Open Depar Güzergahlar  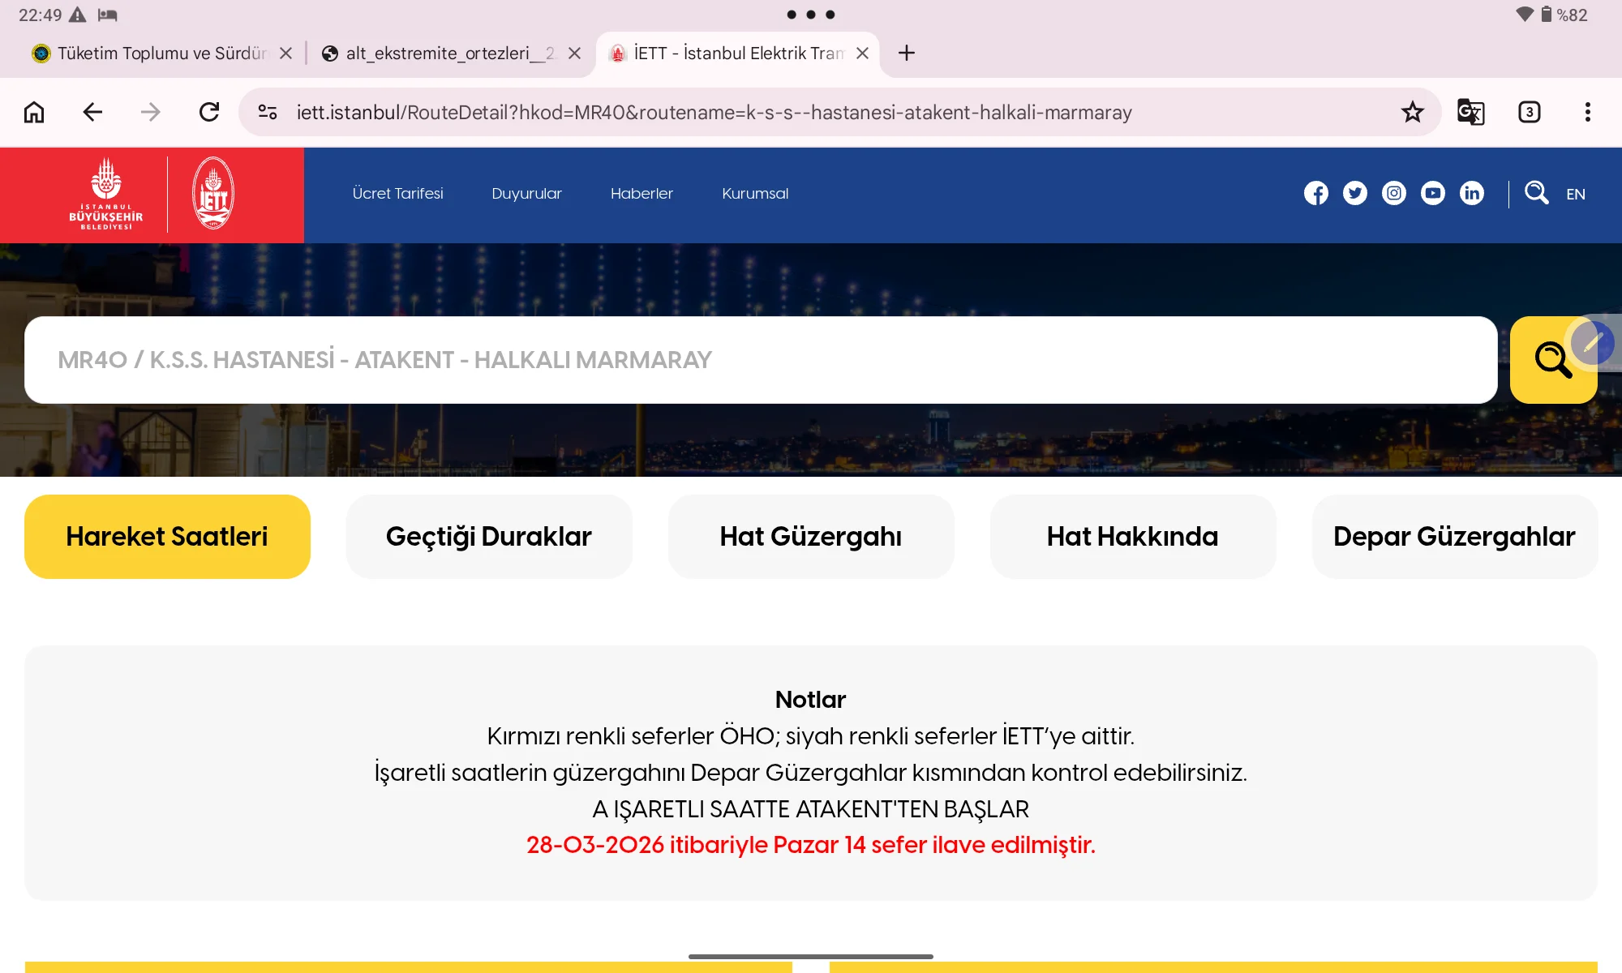click(1454, 536)
